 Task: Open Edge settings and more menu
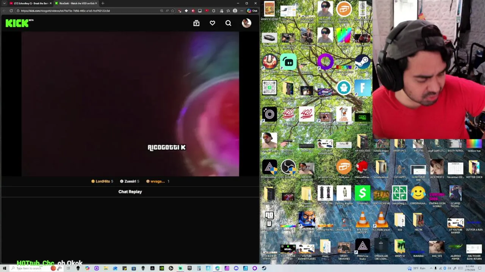tap(242, 11)
